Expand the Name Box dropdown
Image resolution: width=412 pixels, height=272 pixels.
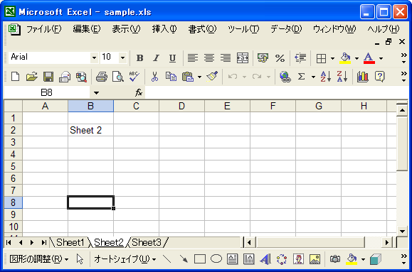coord(97,92)
